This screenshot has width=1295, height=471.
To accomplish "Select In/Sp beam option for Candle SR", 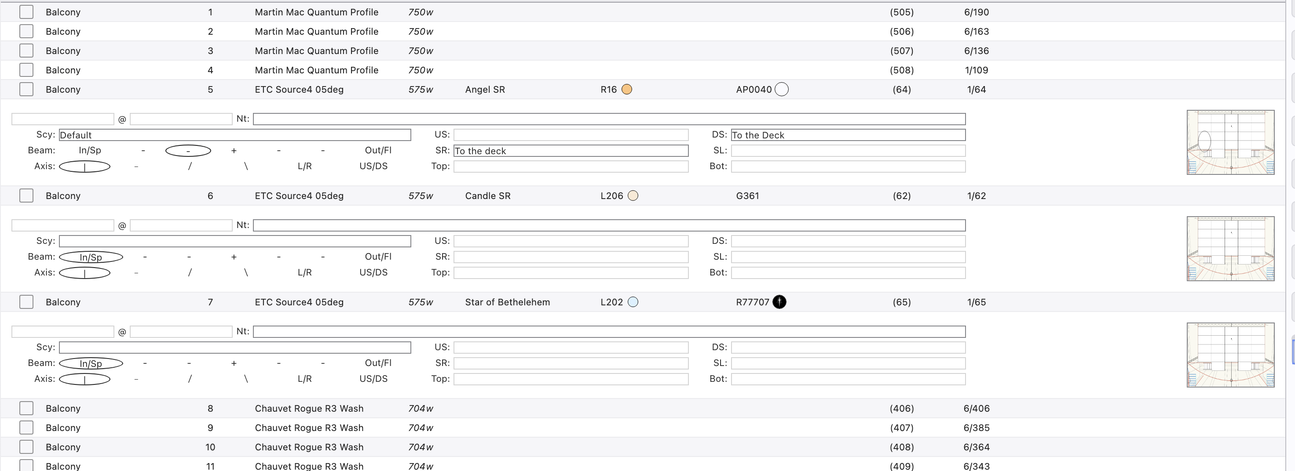I will (x=91, y=257).
